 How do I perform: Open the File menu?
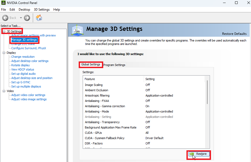(3, 10)
